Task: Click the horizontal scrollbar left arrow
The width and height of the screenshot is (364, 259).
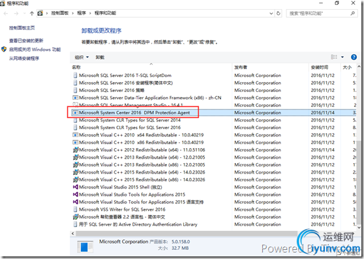Action: (73, 234)
